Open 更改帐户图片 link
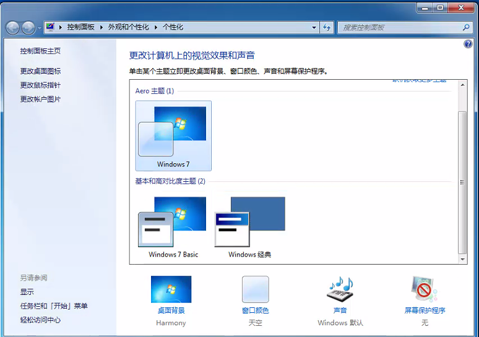The height and width of the screenshot is (337, 479). pos(40,99)
